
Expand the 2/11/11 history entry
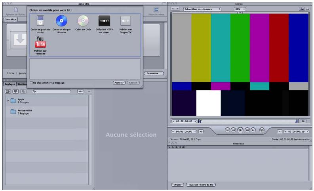pyautogui.click(x=170, y=147)
